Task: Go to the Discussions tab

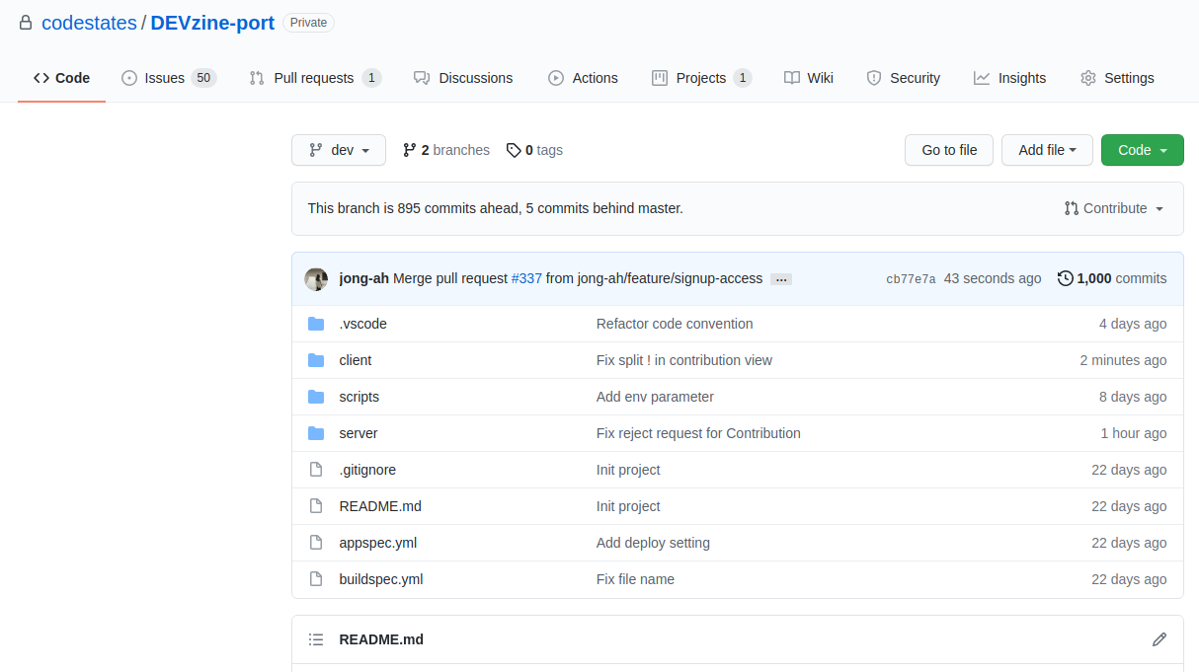Action: (463, 78)
